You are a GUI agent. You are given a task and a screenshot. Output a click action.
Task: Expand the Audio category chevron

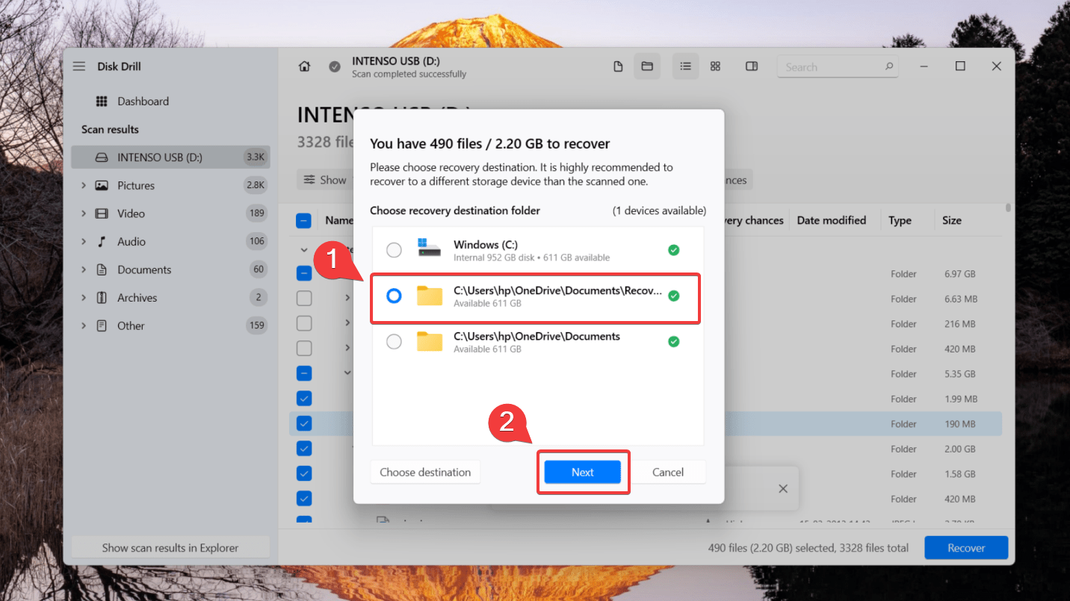(84, 242)
